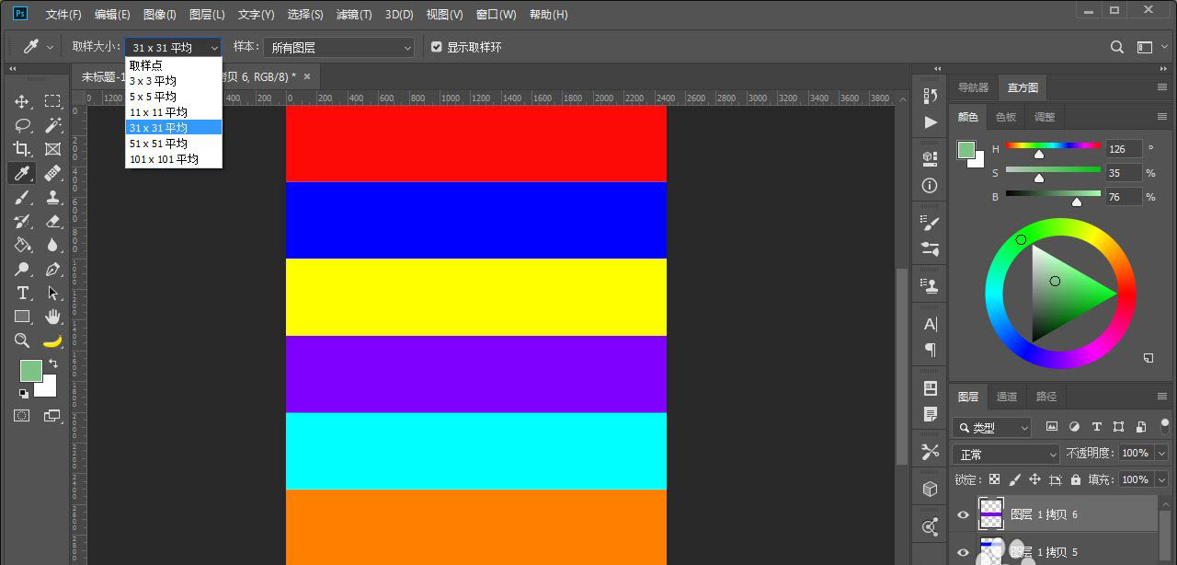Select the Move tool
This screenshot has height=565, width=1177.
coord(22,101)
